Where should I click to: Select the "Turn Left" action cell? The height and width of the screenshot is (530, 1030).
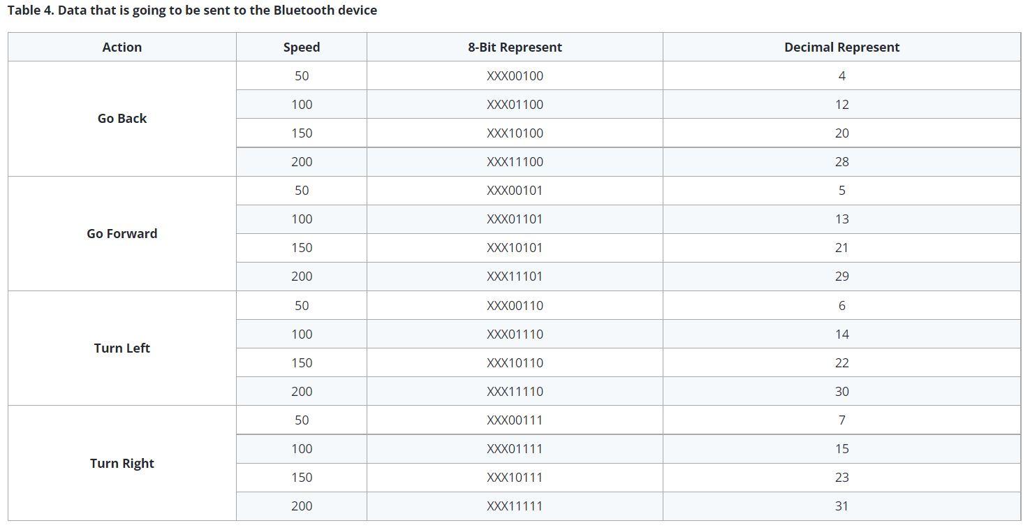coord(122,348)
